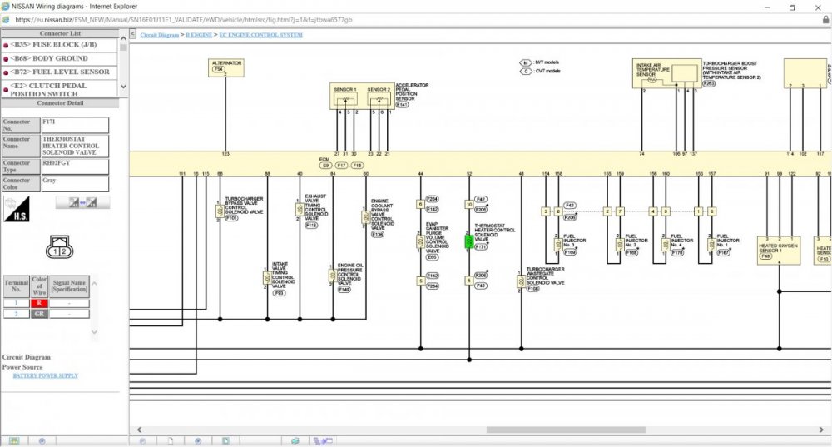Screen dimensions: 832x447
Task: Click the red R wire color cell
Action: [x=37, y=303]
